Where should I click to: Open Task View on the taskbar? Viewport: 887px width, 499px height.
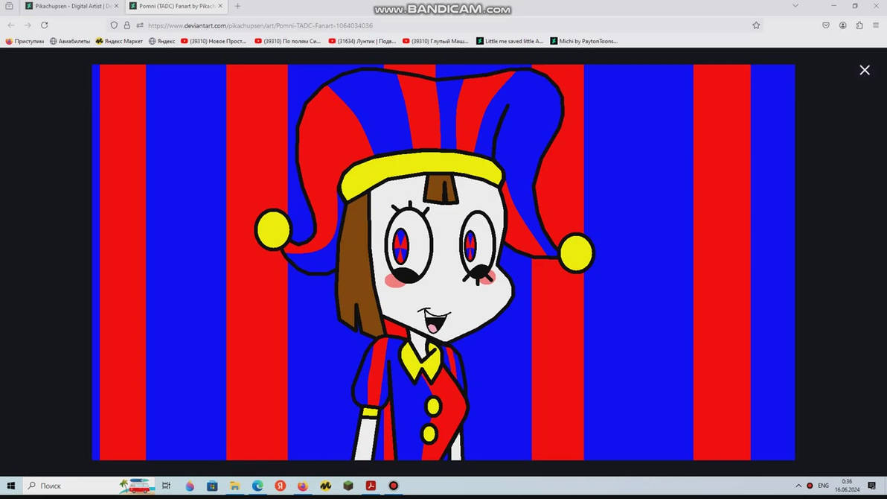pos(167,486)
